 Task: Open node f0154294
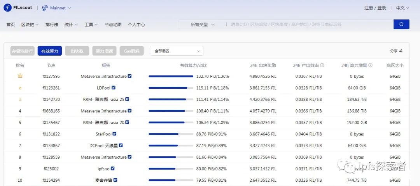coord(51,180)
